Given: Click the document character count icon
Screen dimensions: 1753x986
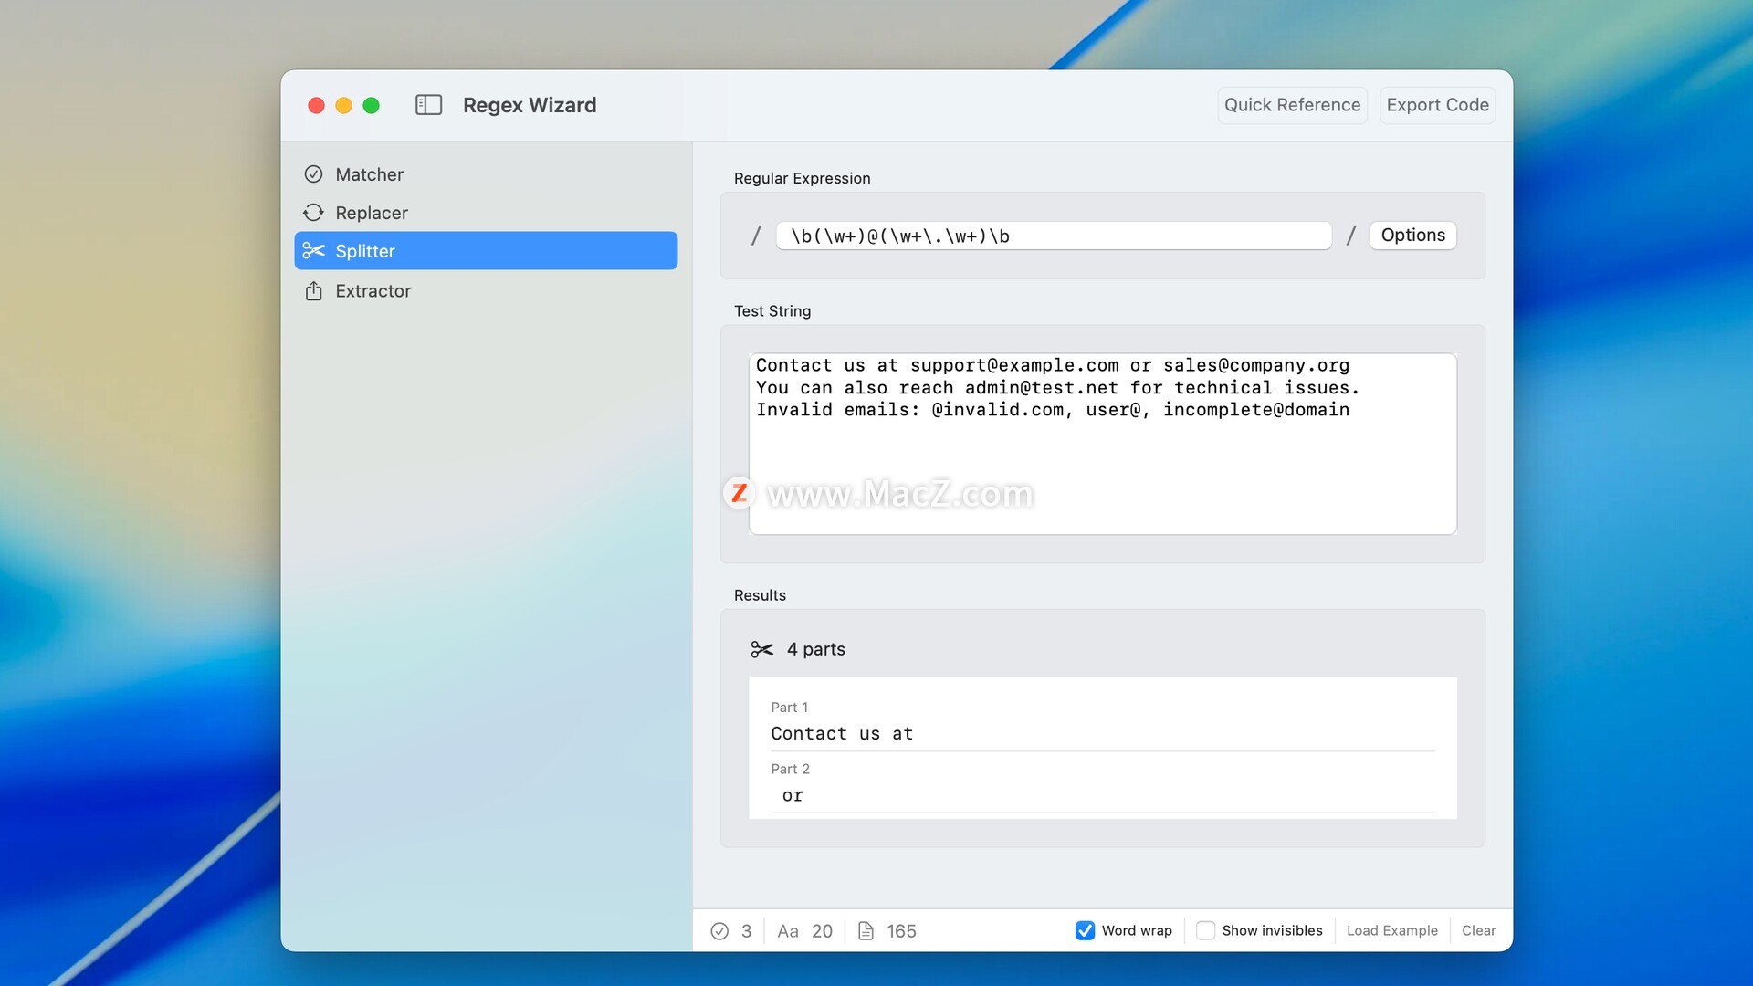Looking at the screenshot, I should click(x=866, y=931).
